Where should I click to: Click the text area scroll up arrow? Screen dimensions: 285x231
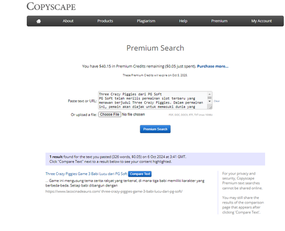pyautogui.click(x=210, y=94)
